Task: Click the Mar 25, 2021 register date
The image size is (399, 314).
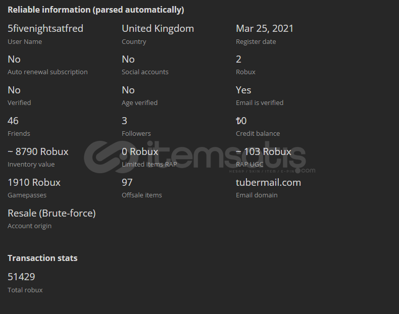Action: (265, 28)
